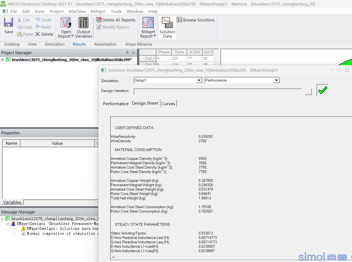Click the Paste clipboard icon
Screen dimensions: 352x262
(20, 34)
